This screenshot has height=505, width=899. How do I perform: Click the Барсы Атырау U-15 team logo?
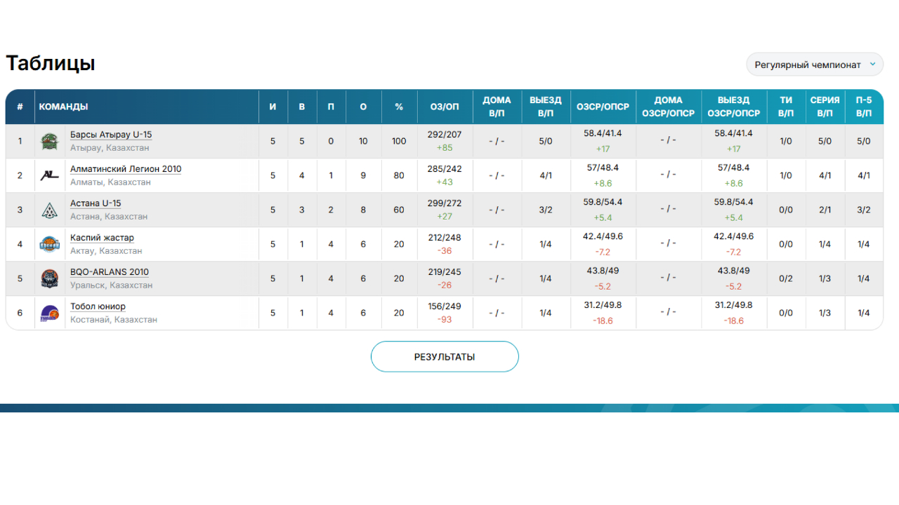click(x=49, y=141)
